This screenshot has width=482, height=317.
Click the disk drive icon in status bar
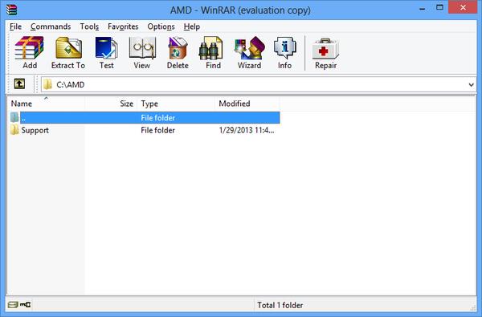13,305
